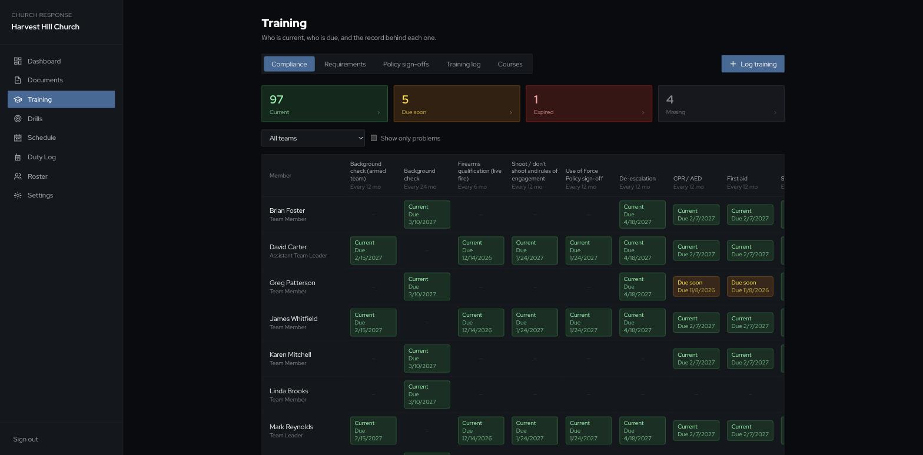
Task: Click the chevron on the Expired card
Action: click(643, 112)
